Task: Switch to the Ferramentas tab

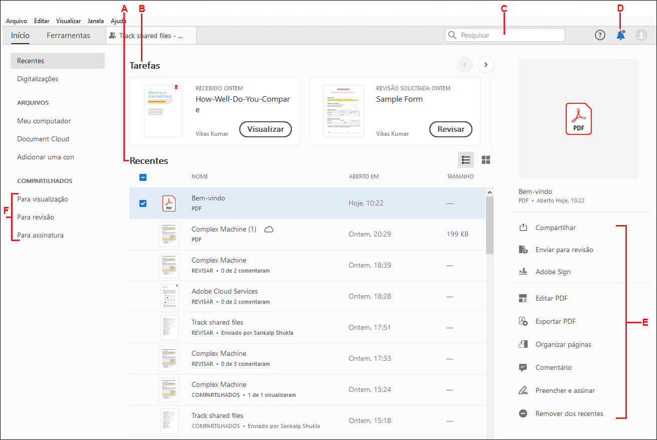Action: point(68,35)
